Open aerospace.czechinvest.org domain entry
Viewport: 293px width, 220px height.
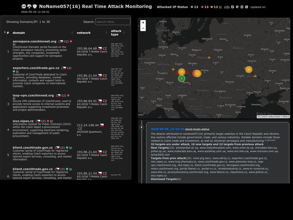coord(34,41)
